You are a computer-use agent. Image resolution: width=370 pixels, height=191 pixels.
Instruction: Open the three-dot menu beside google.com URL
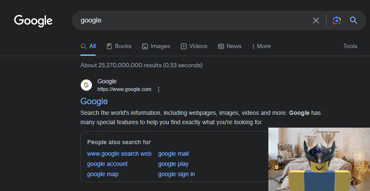[x=159, y=89]
